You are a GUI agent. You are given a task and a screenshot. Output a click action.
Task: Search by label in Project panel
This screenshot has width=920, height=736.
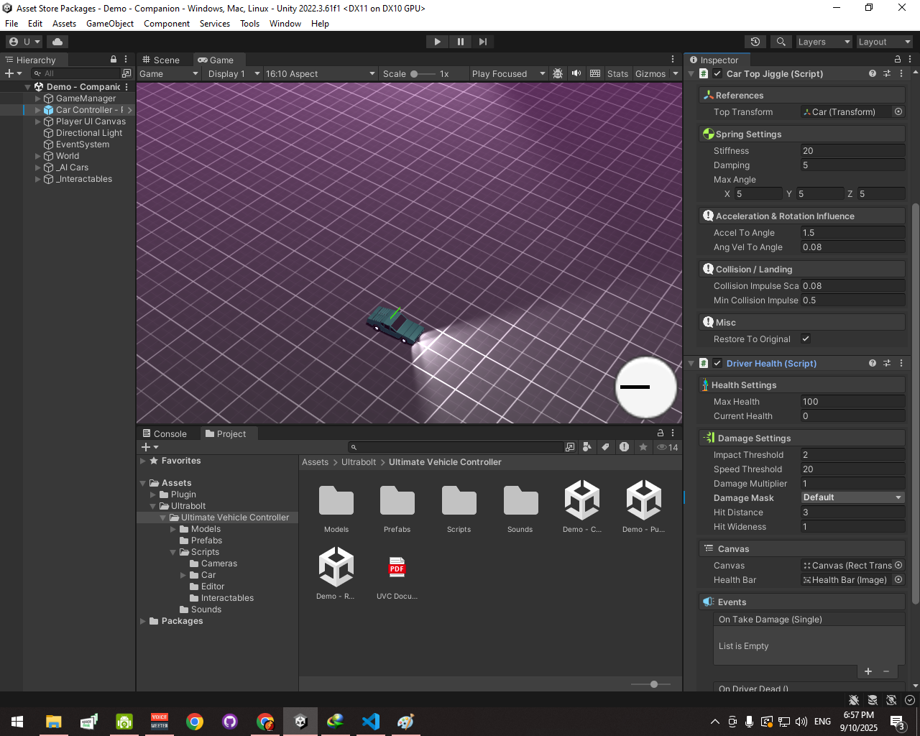(x=606, y=447)
